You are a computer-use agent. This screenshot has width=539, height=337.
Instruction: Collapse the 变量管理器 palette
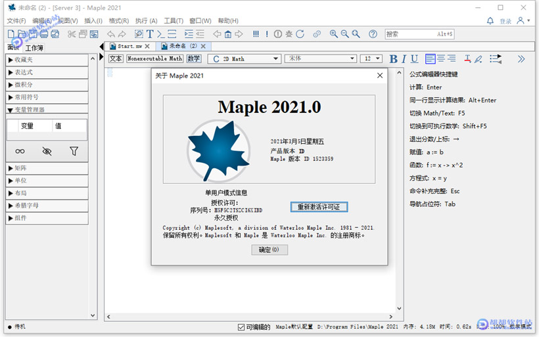(47, 110)
